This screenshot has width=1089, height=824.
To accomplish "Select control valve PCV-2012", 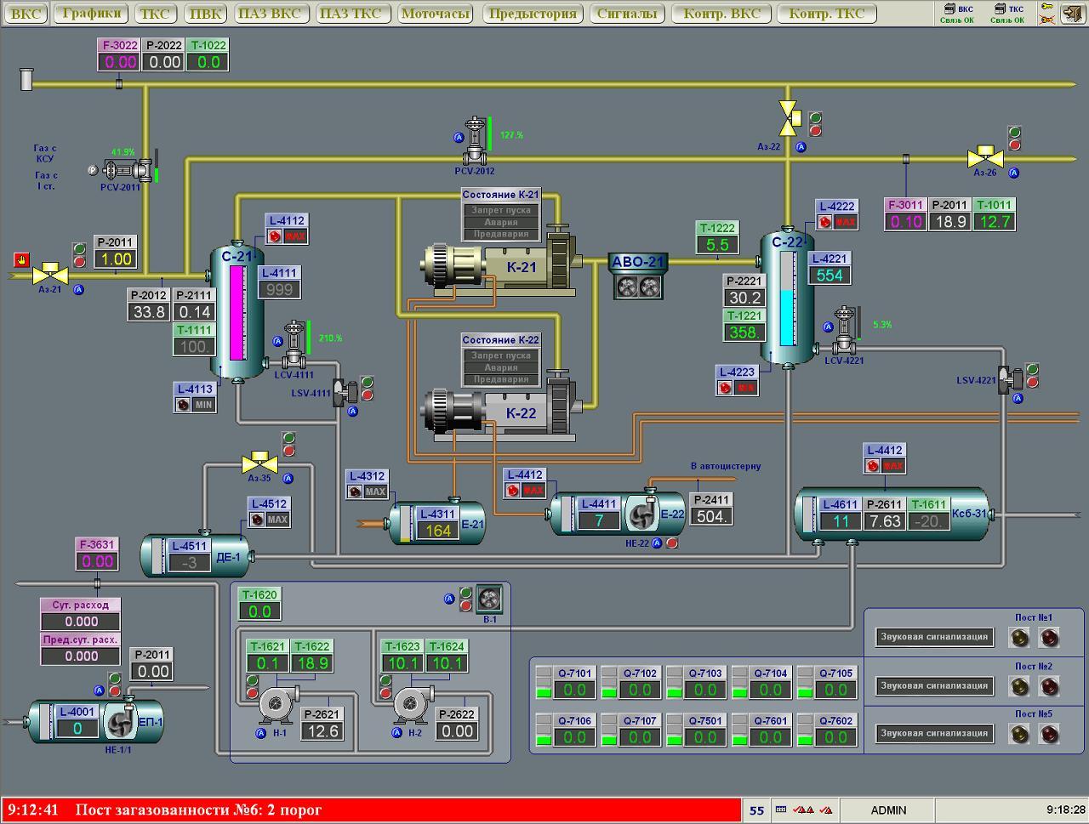I will tap(475, 143).
